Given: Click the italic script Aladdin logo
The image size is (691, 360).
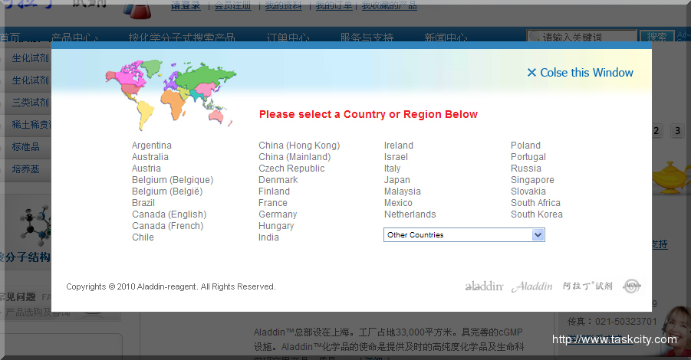Looking at the screenshot, I should click(531, 286).
